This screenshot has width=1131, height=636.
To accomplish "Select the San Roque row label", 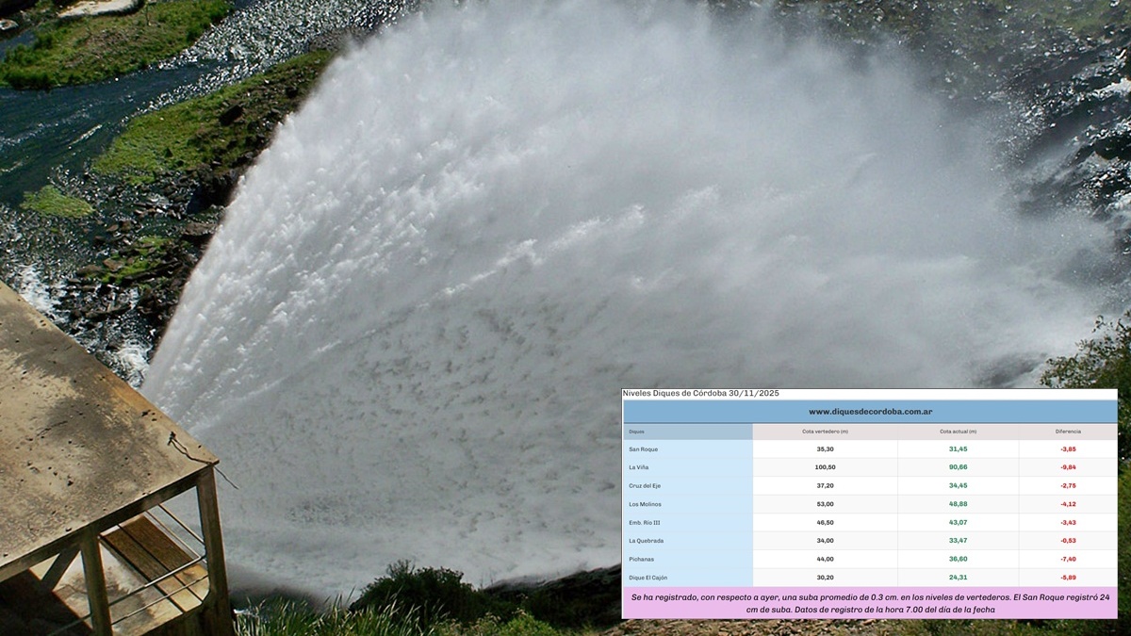I will pyautogui.click(x=643, y=449).
